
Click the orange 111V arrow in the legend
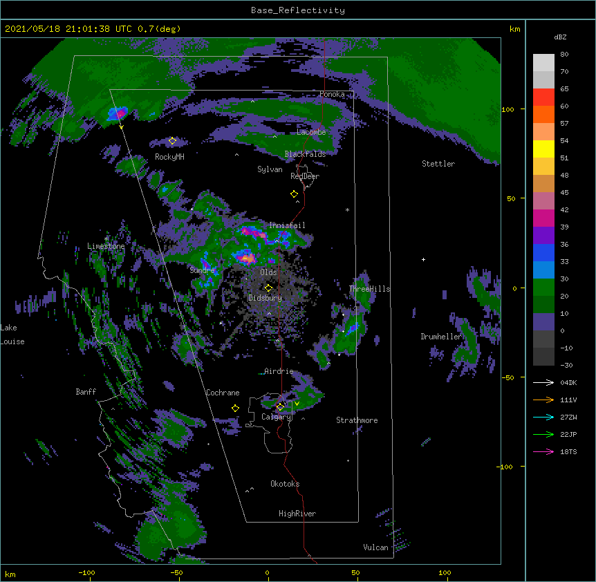(x=543, y=400)
